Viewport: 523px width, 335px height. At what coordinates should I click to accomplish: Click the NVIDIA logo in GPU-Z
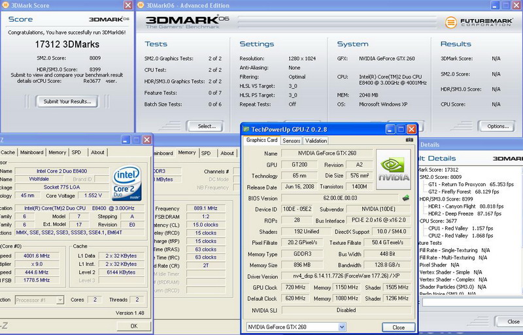[394, 169]
